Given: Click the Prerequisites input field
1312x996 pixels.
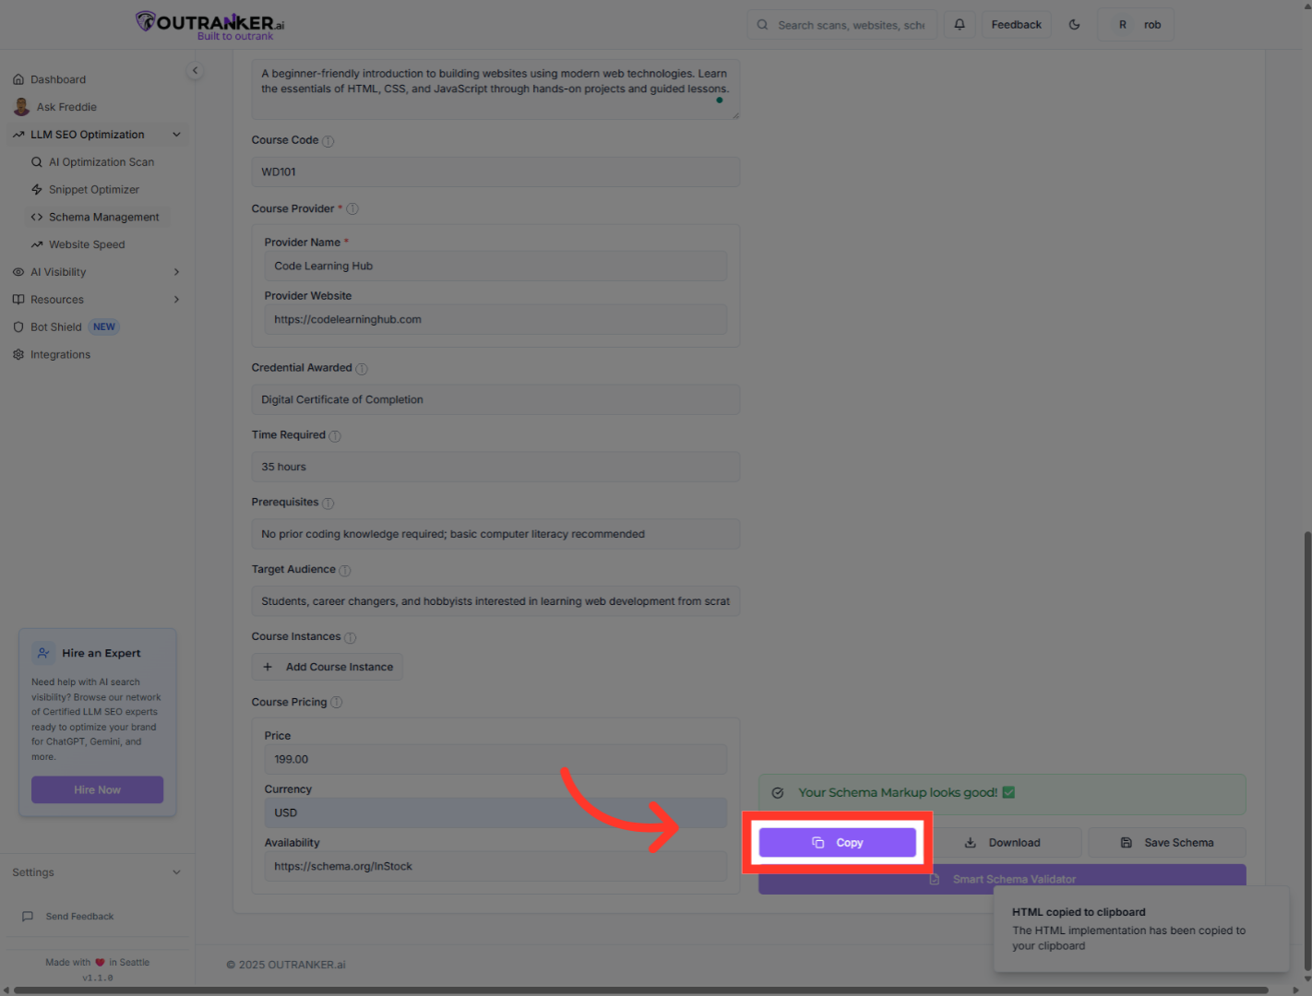Looking at the screenshot, I should tap(495, 534).
